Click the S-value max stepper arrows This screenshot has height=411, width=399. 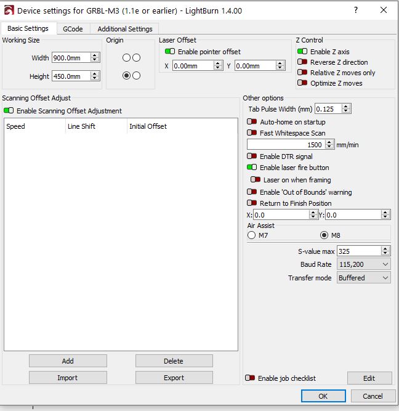coord(385,251)
